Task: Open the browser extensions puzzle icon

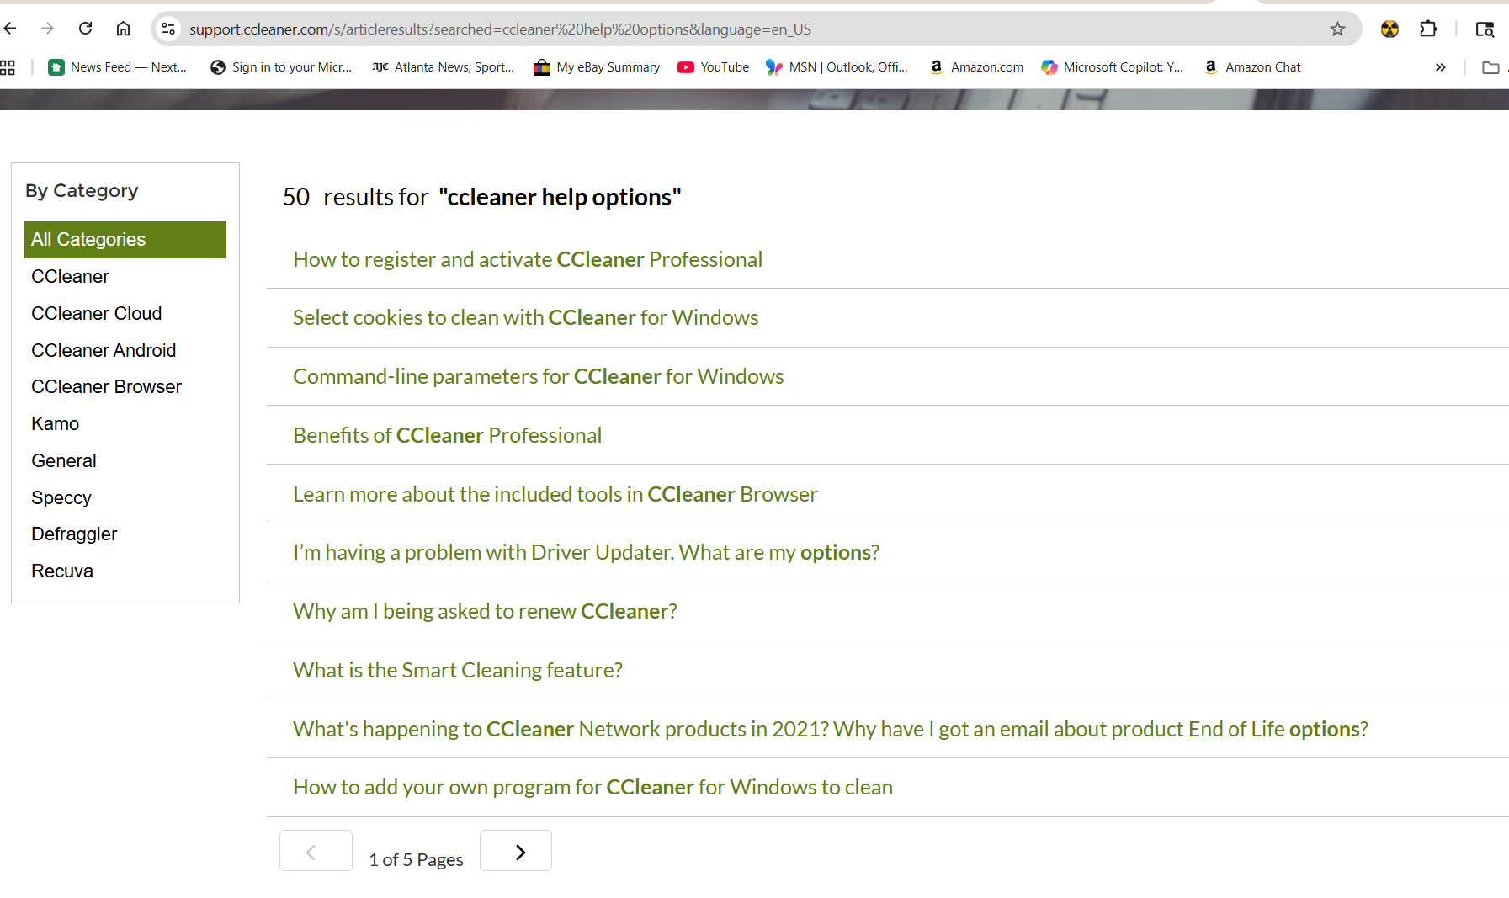Action: [1428, 29]
